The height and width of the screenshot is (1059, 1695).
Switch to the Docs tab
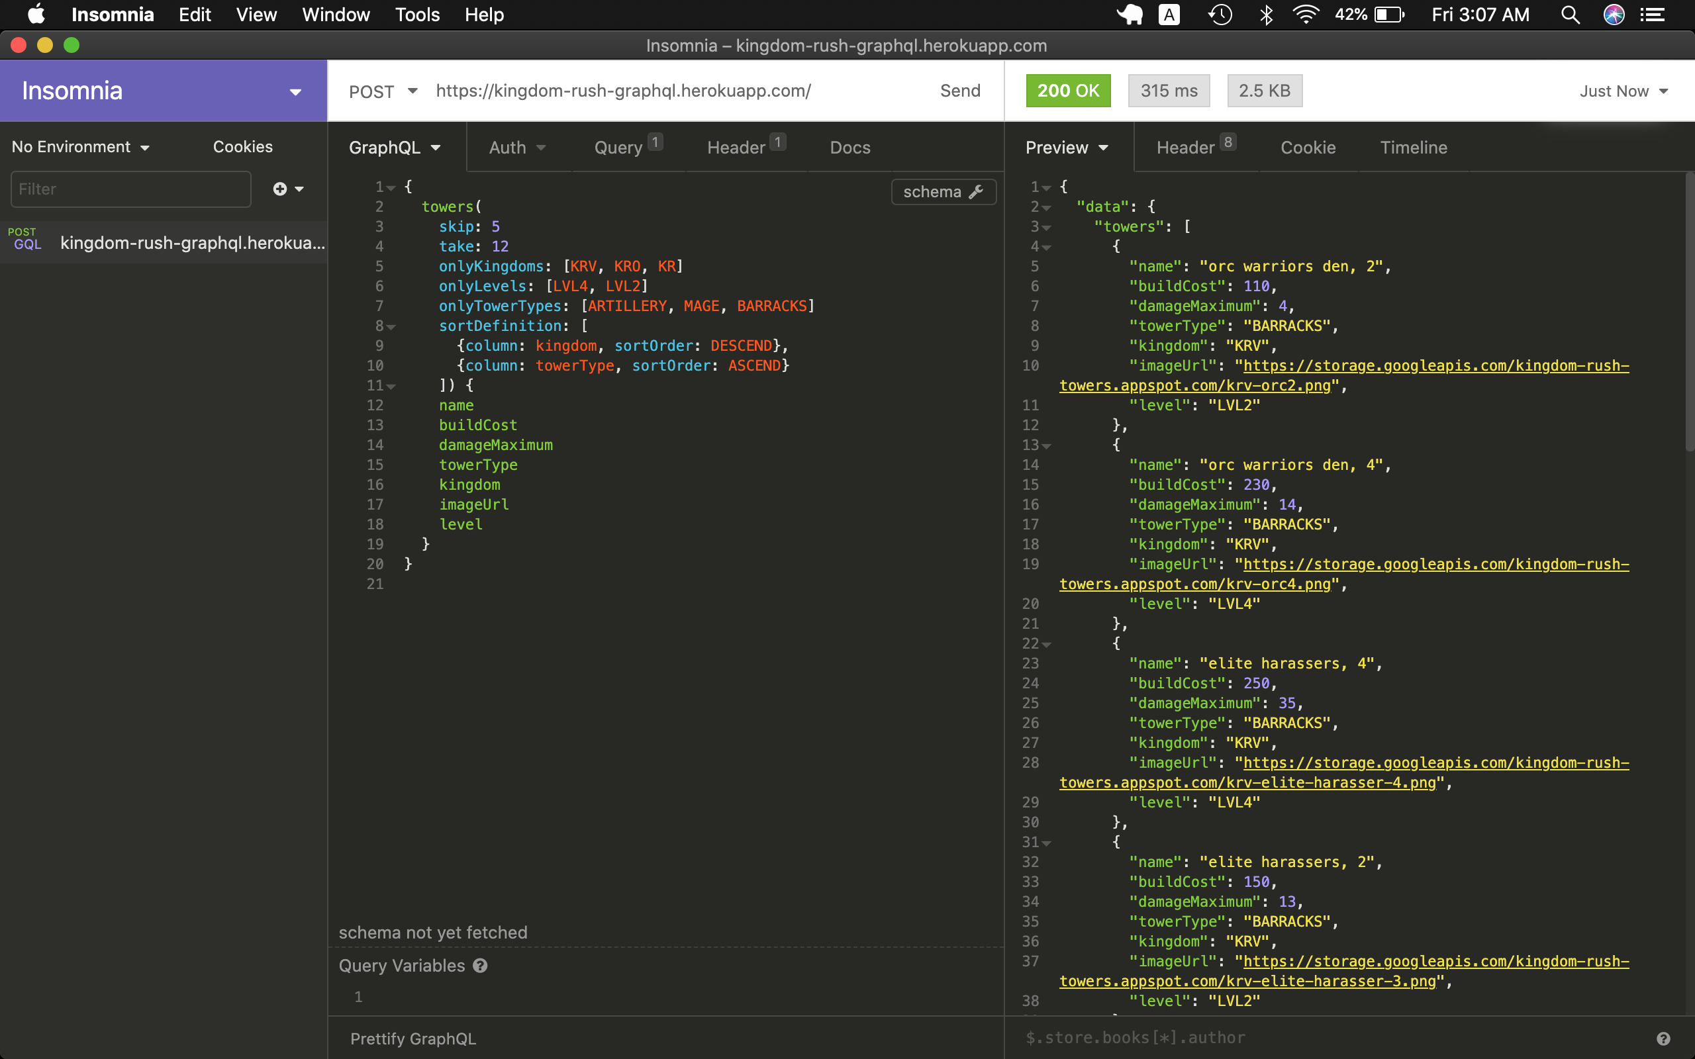(849, 148)
